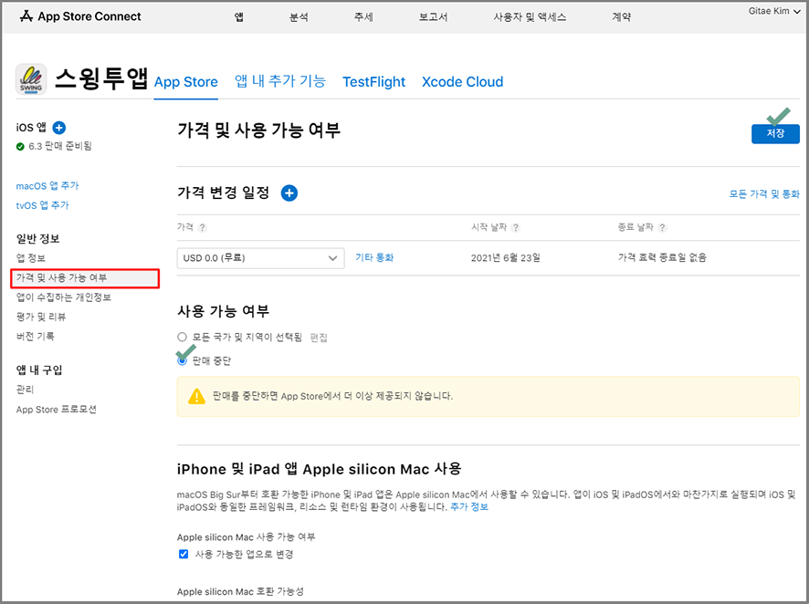Viewport: 809px width, 604px height.
Task: Click the plus icon beside 가격 변경 일정
Action: click(x=289, y=193)
